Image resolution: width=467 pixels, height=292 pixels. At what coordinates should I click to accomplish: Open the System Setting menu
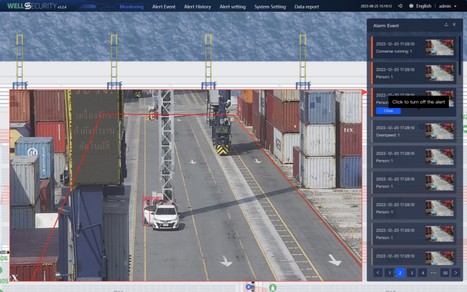click(x=270, y=6)
